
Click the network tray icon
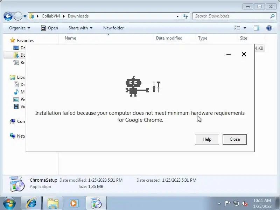(236, 203)
